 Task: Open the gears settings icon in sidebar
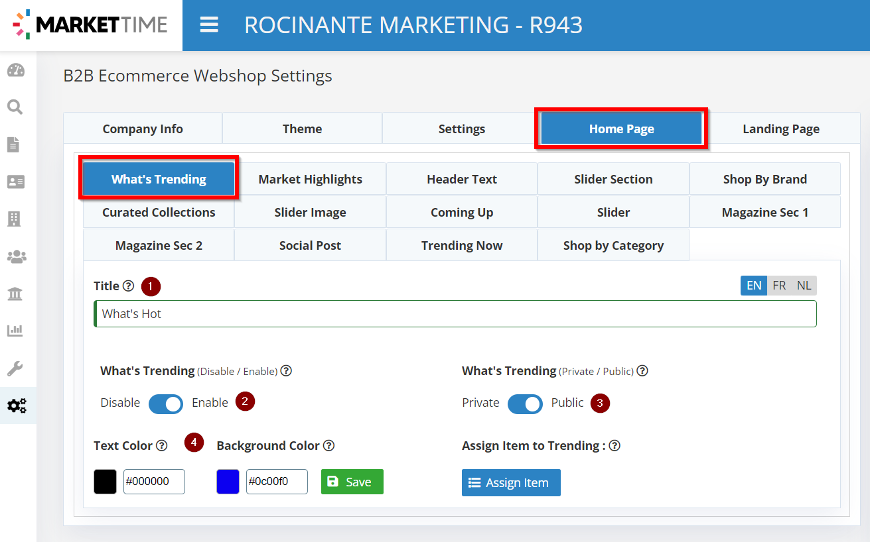(x=17, y=406)
